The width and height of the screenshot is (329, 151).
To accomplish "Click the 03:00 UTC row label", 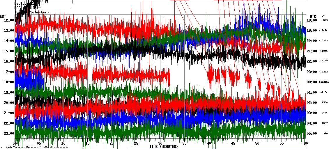I will (x=312, y=113).
